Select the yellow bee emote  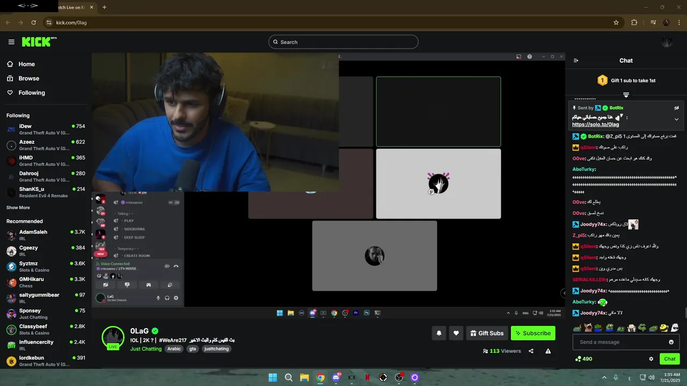tap(664, 328)
